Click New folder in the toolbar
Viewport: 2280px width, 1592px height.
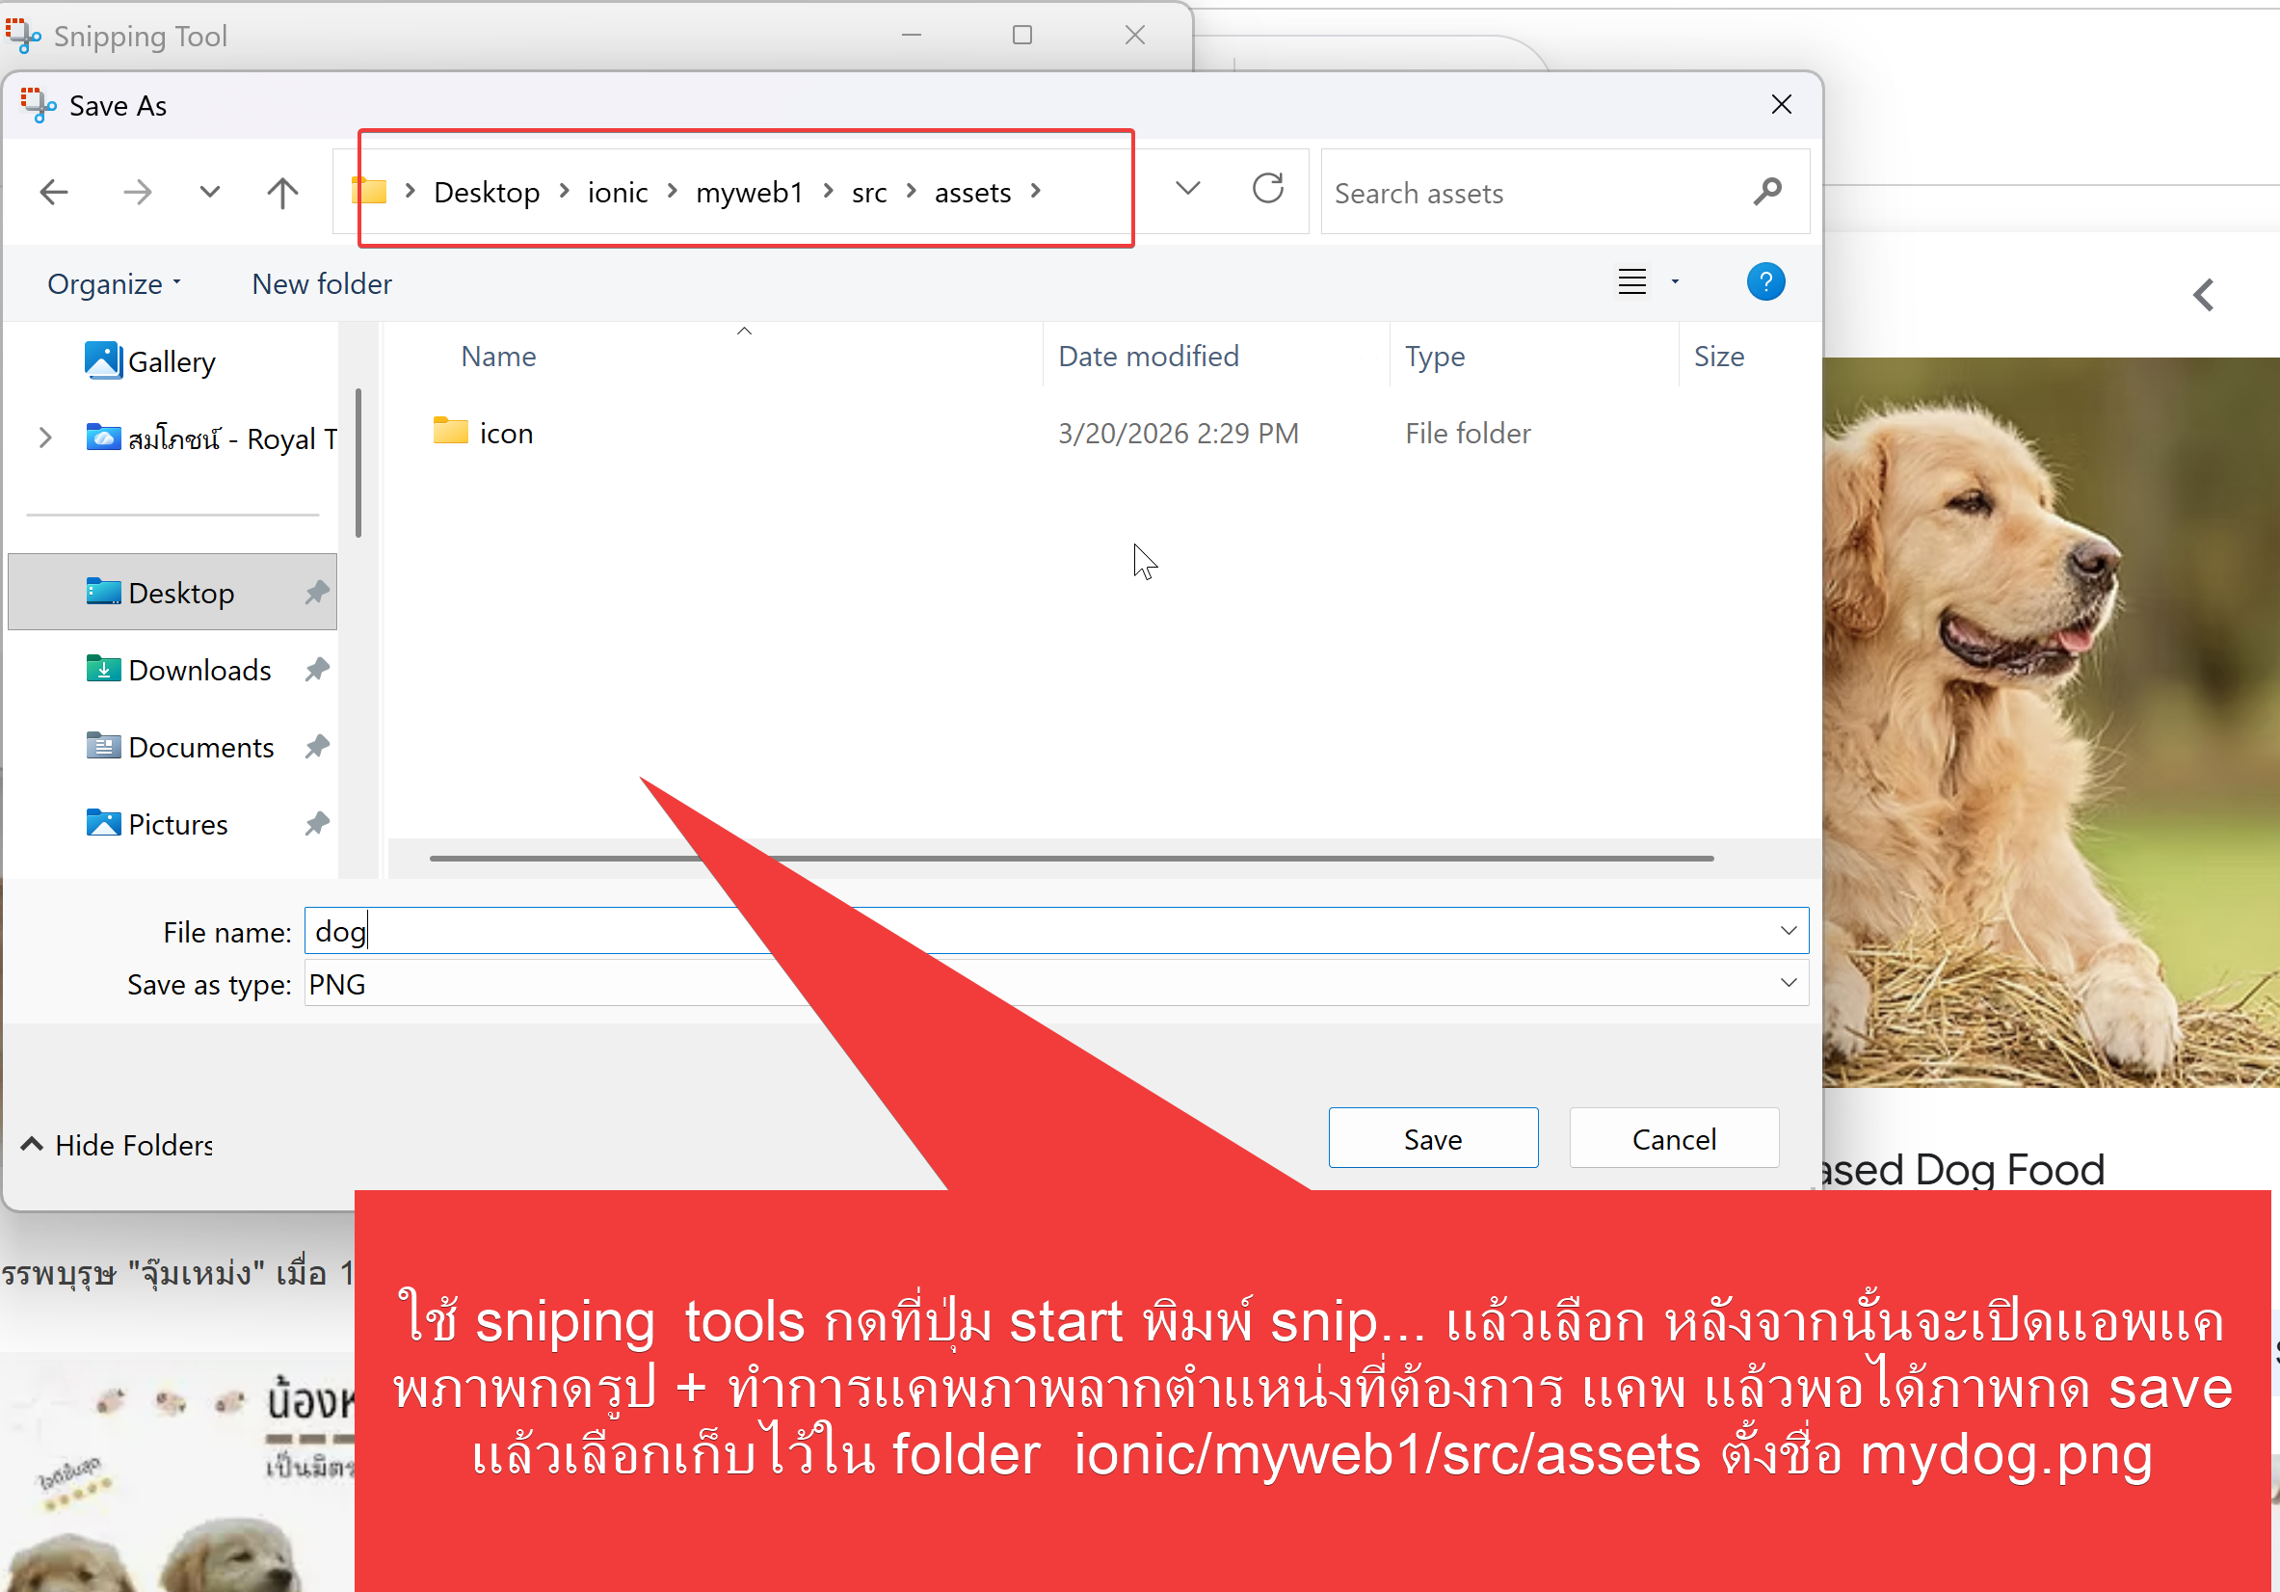point(321,284)
